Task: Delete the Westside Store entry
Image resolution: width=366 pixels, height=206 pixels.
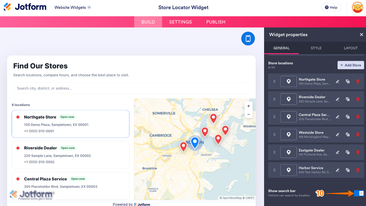Action: pyautogui.click(x=358, y=135)
